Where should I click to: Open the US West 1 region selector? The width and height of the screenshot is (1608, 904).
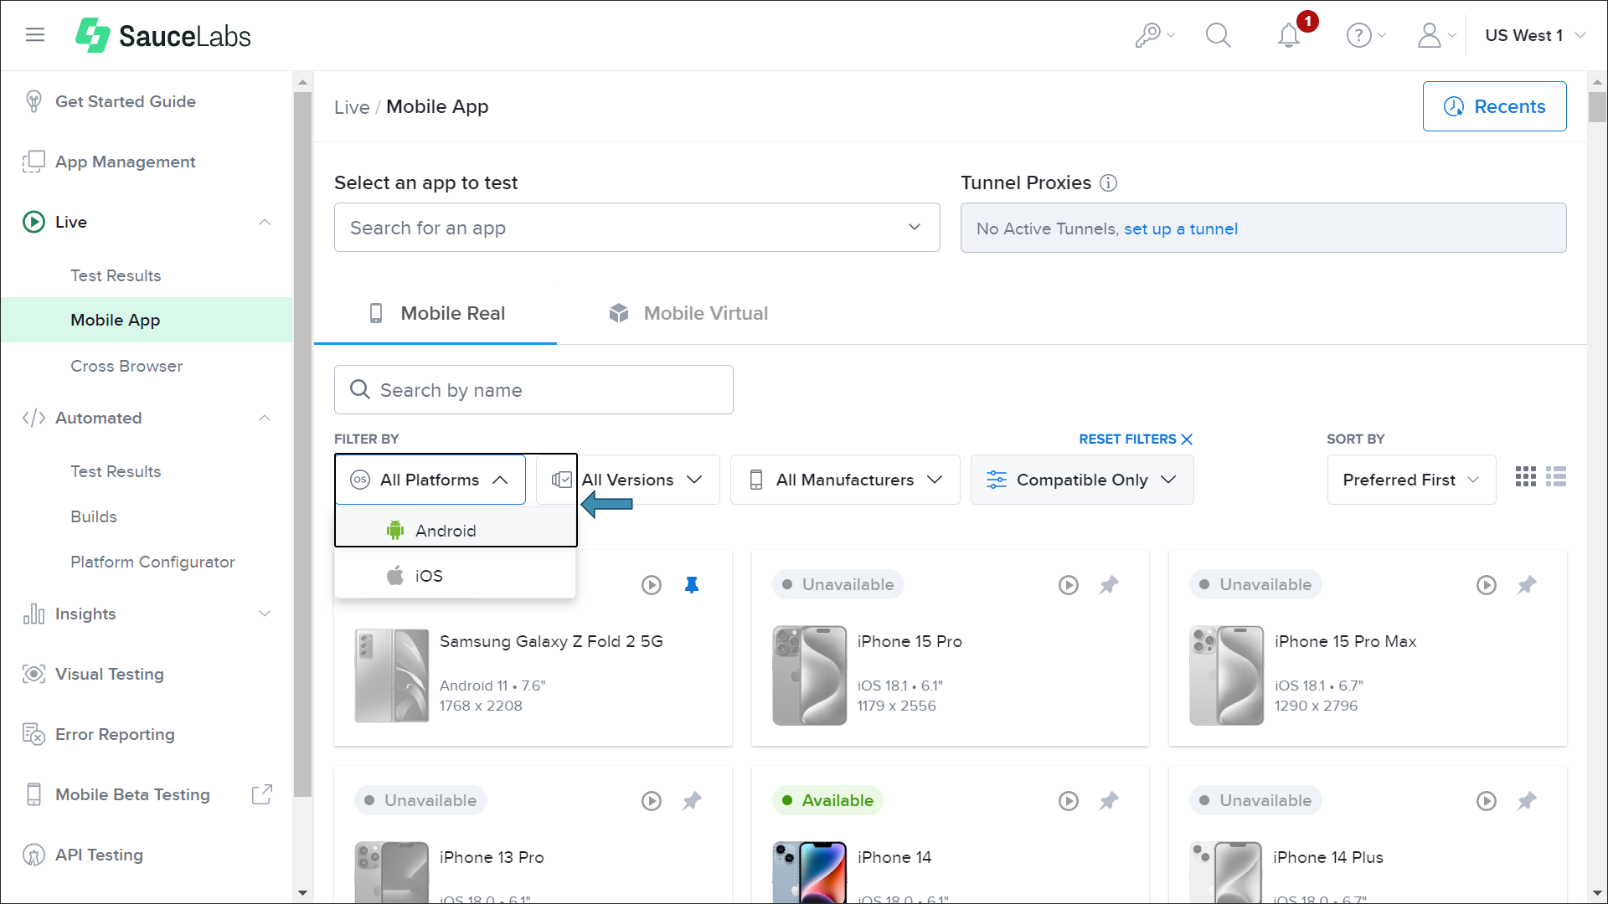pos(1535,35)
